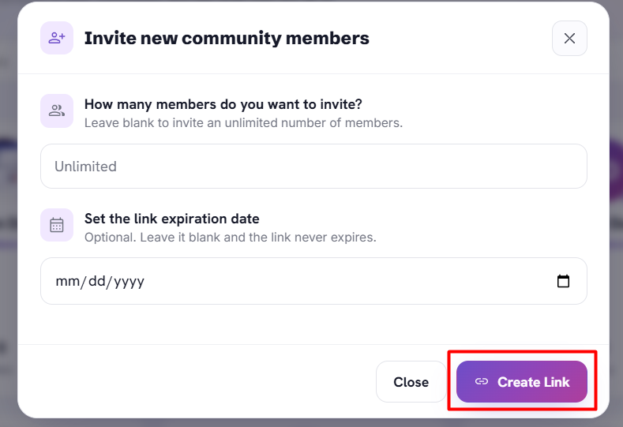Click the "Leave blank to invite" helper text
This screenshot has width=623, height=427.
(x=243, y=123)
